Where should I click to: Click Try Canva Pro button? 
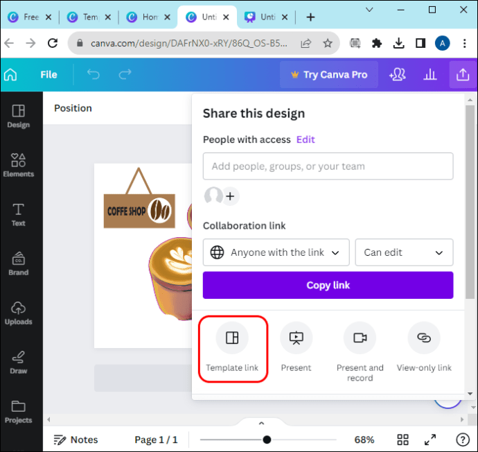(329, 74)
